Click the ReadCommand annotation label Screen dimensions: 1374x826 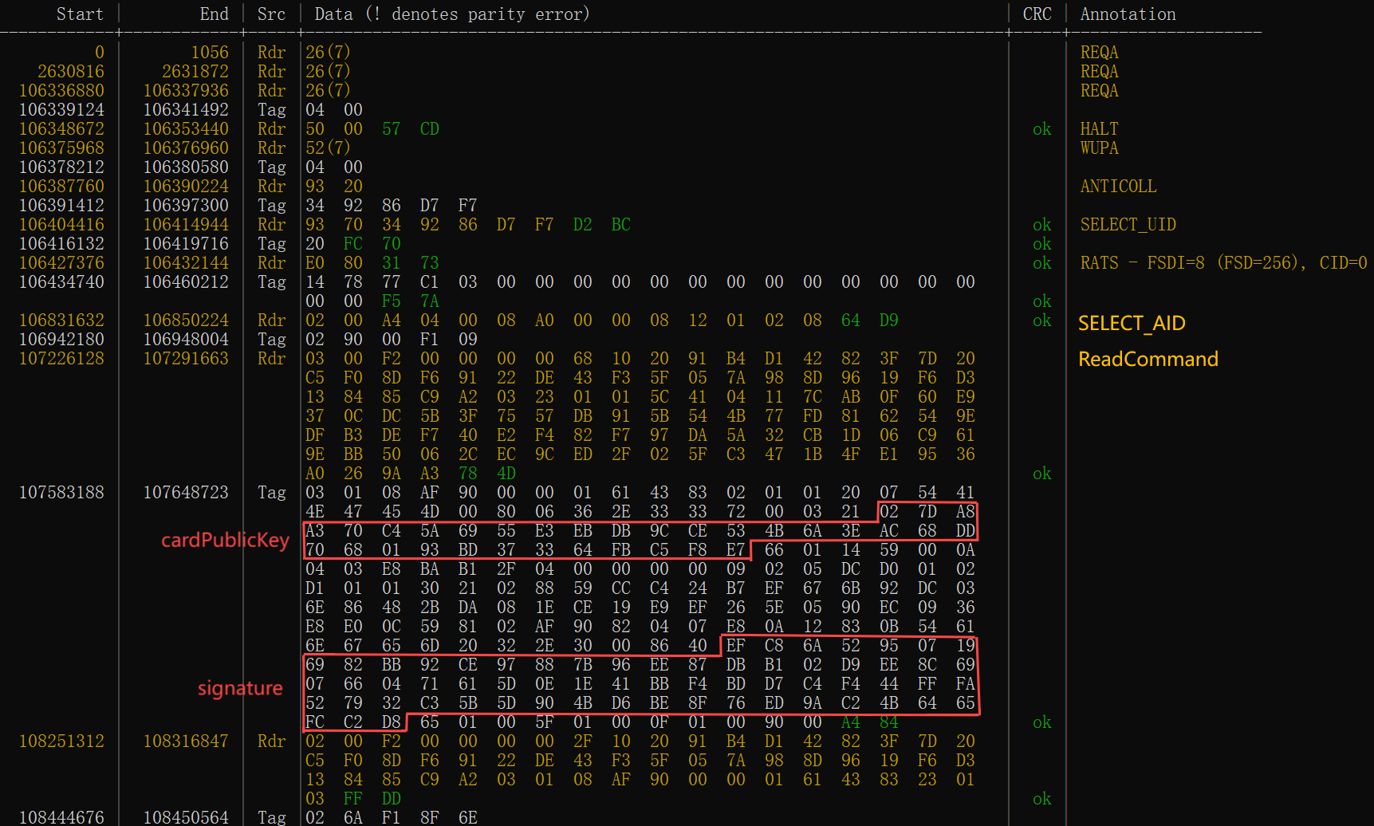tap(1148, 359)
